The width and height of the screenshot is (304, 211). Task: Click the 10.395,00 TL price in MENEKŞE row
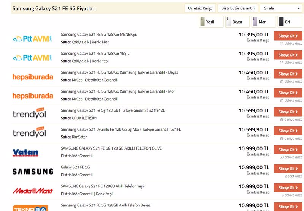(x=254, y=35)
